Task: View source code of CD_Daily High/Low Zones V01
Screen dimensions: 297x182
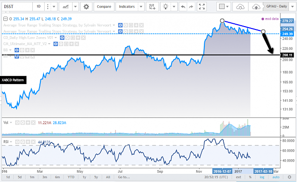Action: click(73, 38)
